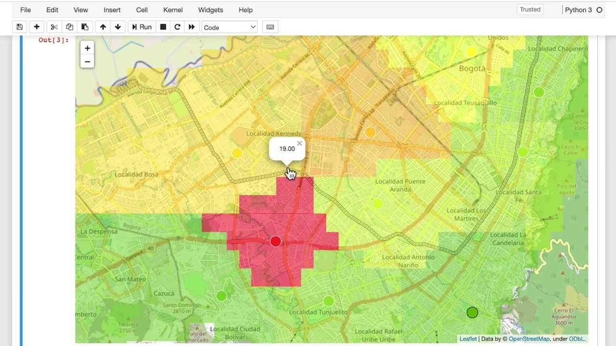Open the Leaflet attribution link
Image resolution: width=616 pixels, height=346 pixels.
point(468,339)
